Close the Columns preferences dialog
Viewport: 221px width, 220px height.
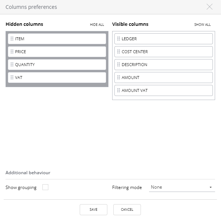210,7
